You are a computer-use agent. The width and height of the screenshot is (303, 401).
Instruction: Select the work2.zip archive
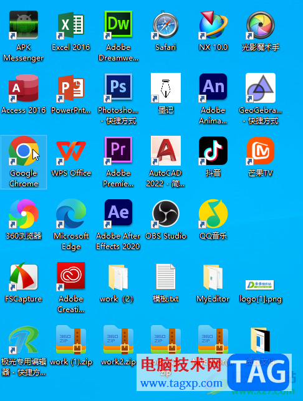118,339
